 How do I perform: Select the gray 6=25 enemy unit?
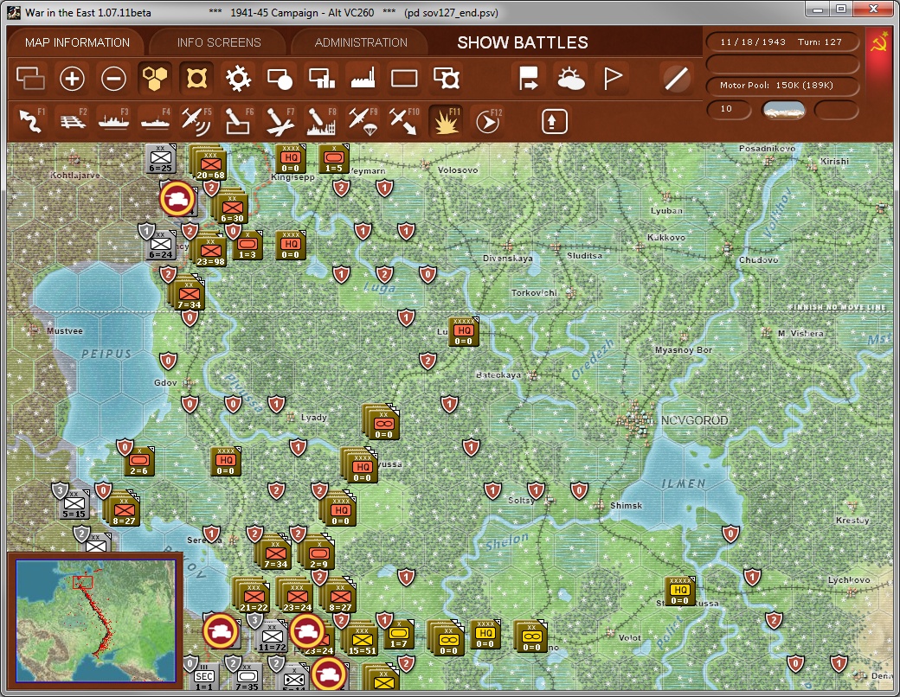click(161, 159)
